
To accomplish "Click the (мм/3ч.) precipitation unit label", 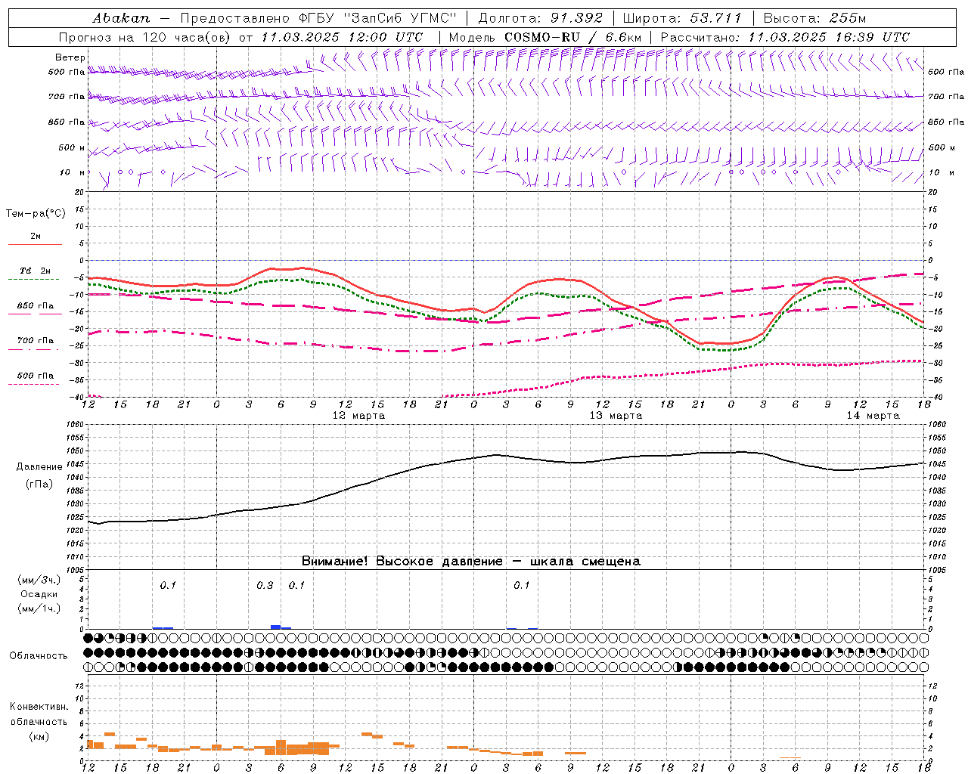I will tap(39, 580).
